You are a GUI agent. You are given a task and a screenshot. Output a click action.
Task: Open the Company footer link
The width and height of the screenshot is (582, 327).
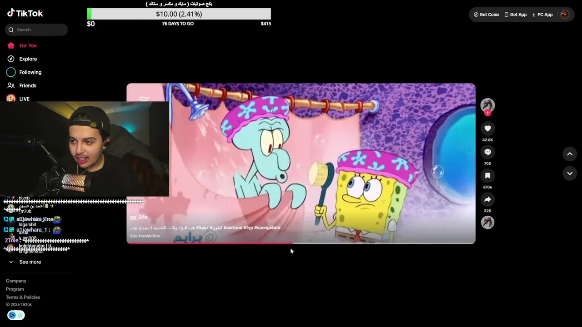pos(16,281)
